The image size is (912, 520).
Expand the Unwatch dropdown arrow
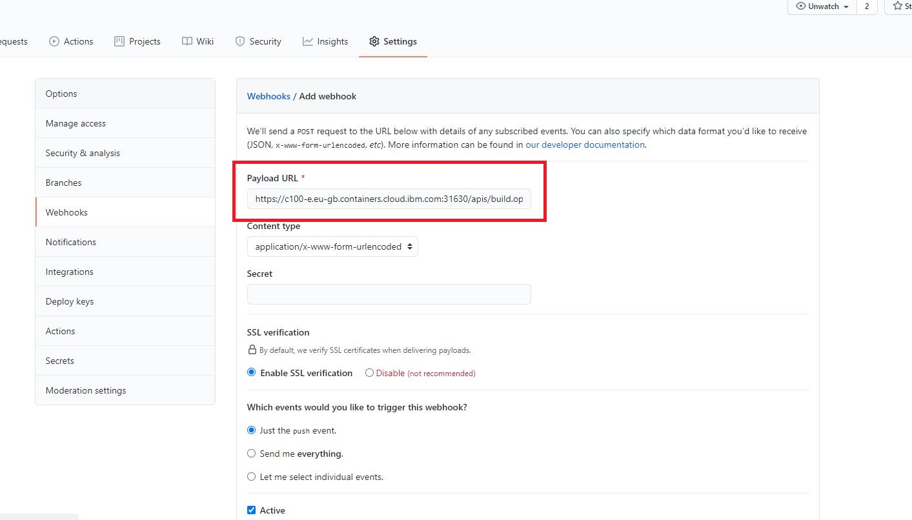click(847, 6)
